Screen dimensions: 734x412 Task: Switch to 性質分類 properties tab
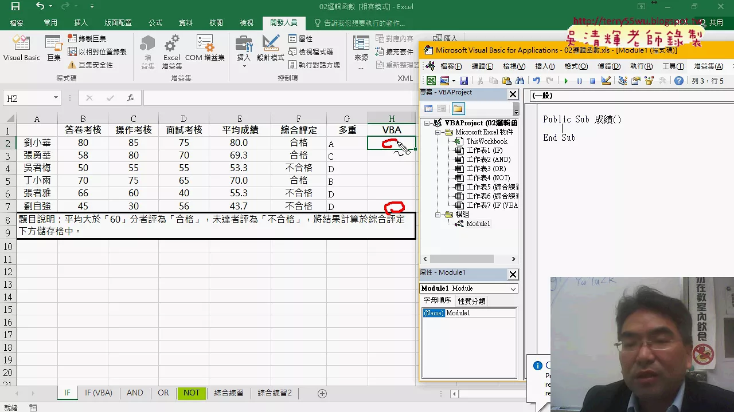point(471,301)
